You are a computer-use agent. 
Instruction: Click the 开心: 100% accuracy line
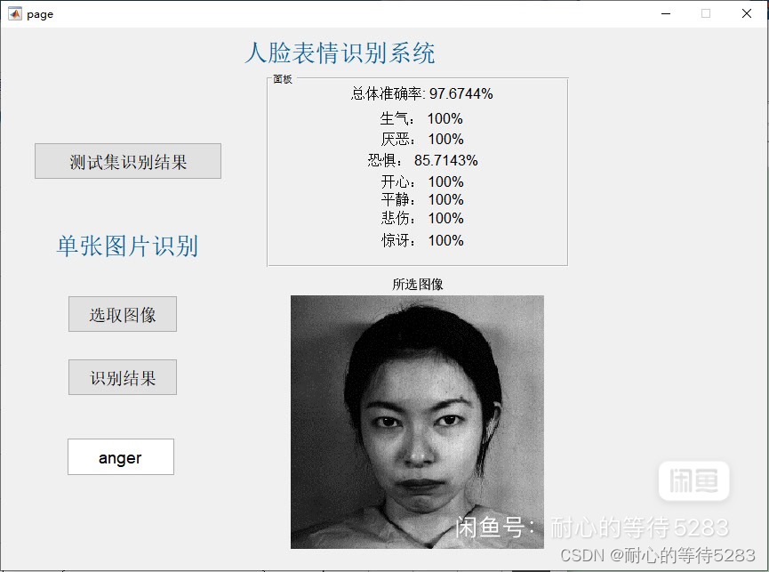[x=421, y=181]
